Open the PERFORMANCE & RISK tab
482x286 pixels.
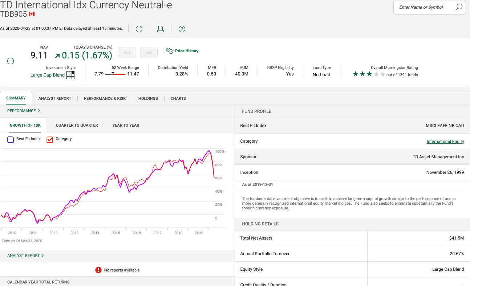click(x=105, y=98)
